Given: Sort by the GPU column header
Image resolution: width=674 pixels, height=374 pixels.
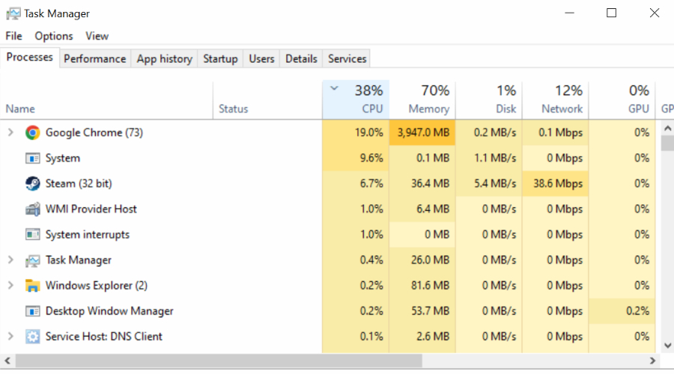Looking at the screenshot, I should click(x=622, y=100).
